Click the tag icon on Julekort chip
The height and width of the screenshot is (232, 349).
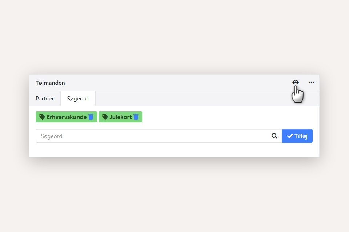click(x=105, y=117)
